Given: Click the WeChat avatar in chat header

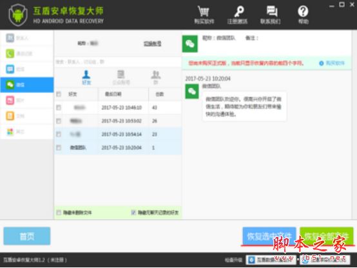Looking at the screenshot, I should (190, 44).
